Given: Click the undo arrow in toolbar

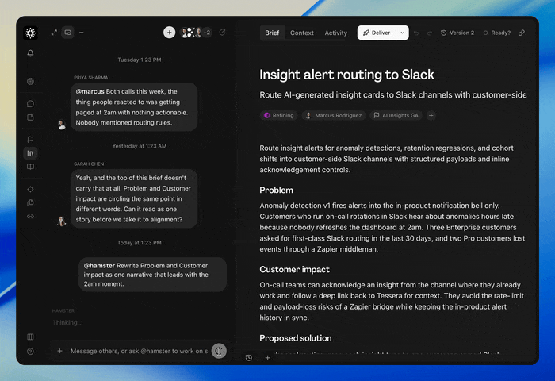Looking at the screenshot, I should [x=416, y=33].
